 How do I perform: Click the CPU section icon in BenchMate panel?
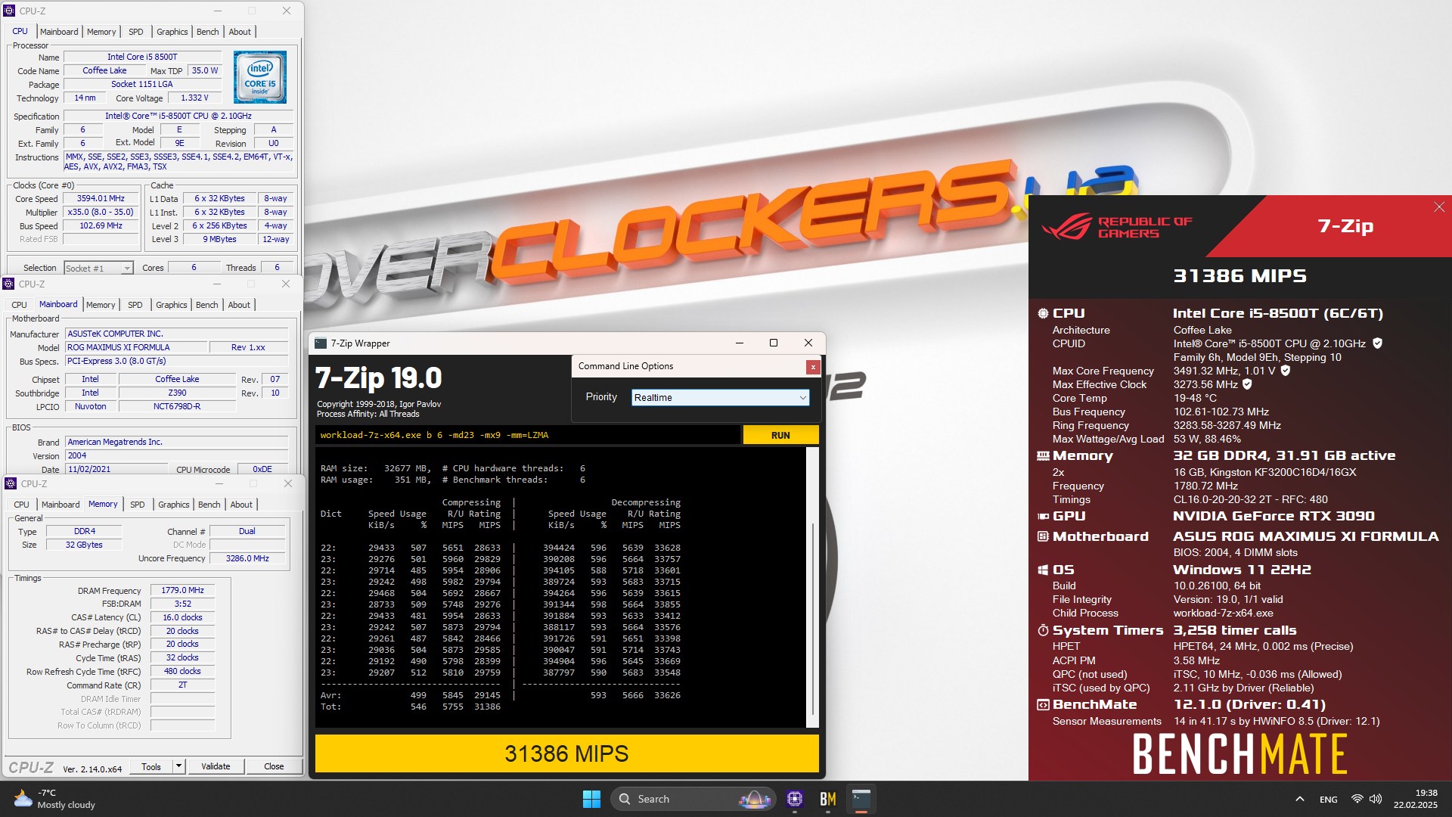(1043, 313)
